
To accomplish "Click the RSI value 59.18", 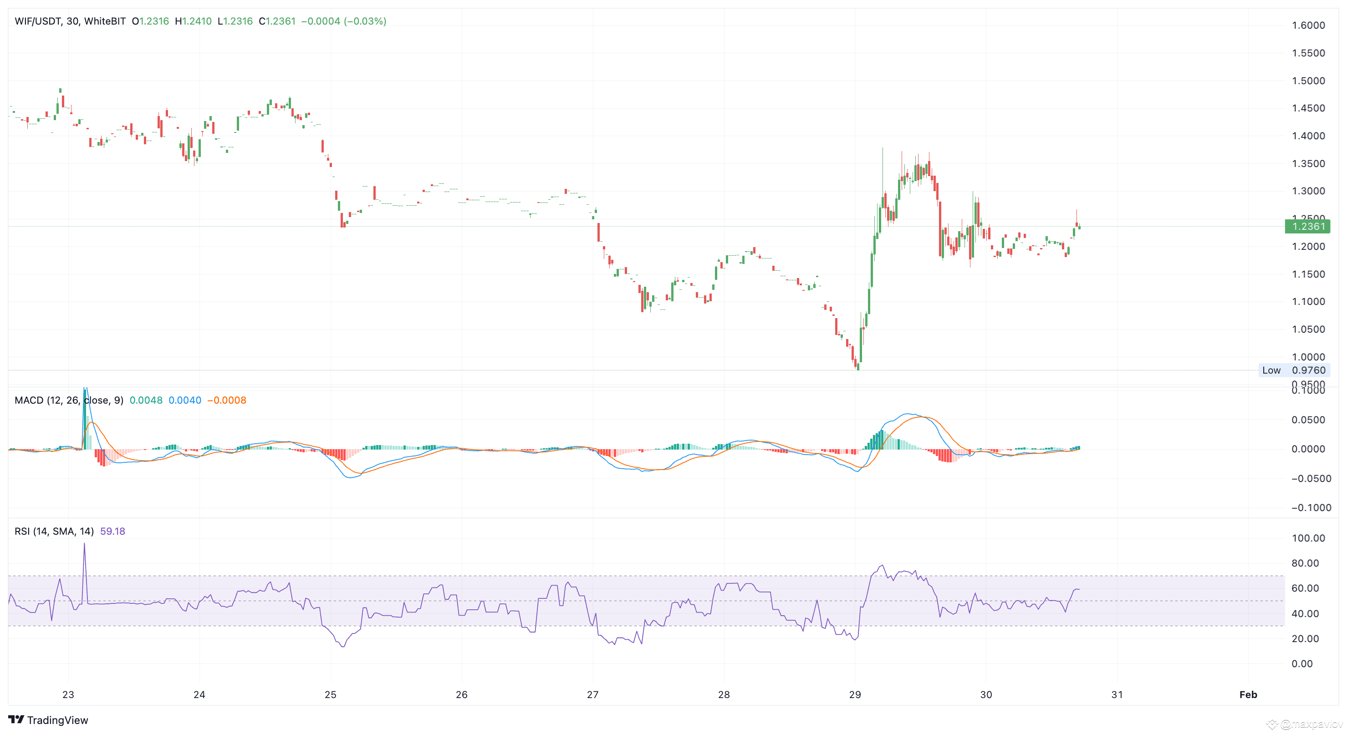I will (112, 532).
